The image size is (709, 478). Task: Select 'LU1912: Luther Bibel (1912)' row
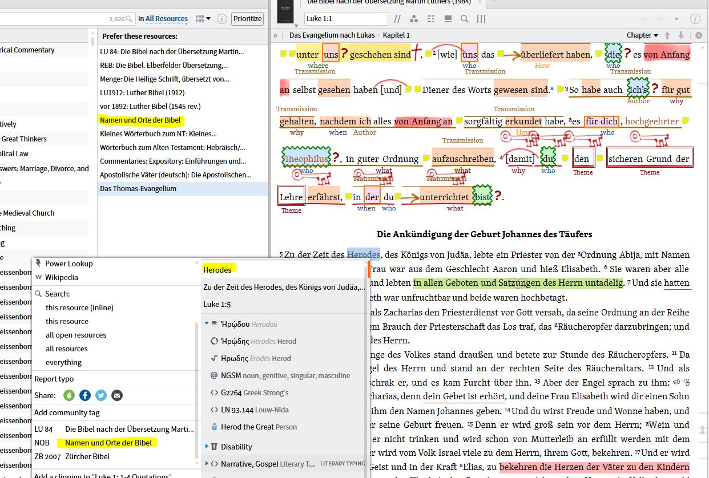(x=183, y=92)
